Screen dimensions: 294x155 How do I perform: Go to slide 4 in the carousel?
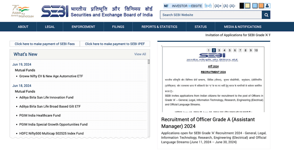tap(224, 50)
